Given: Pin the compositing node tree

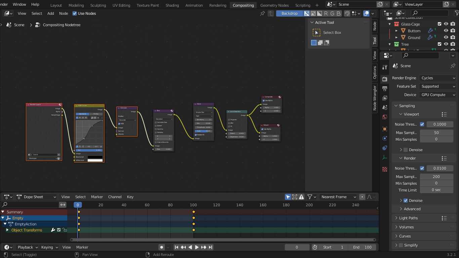Looking at the screenshot, I should 262,13.
